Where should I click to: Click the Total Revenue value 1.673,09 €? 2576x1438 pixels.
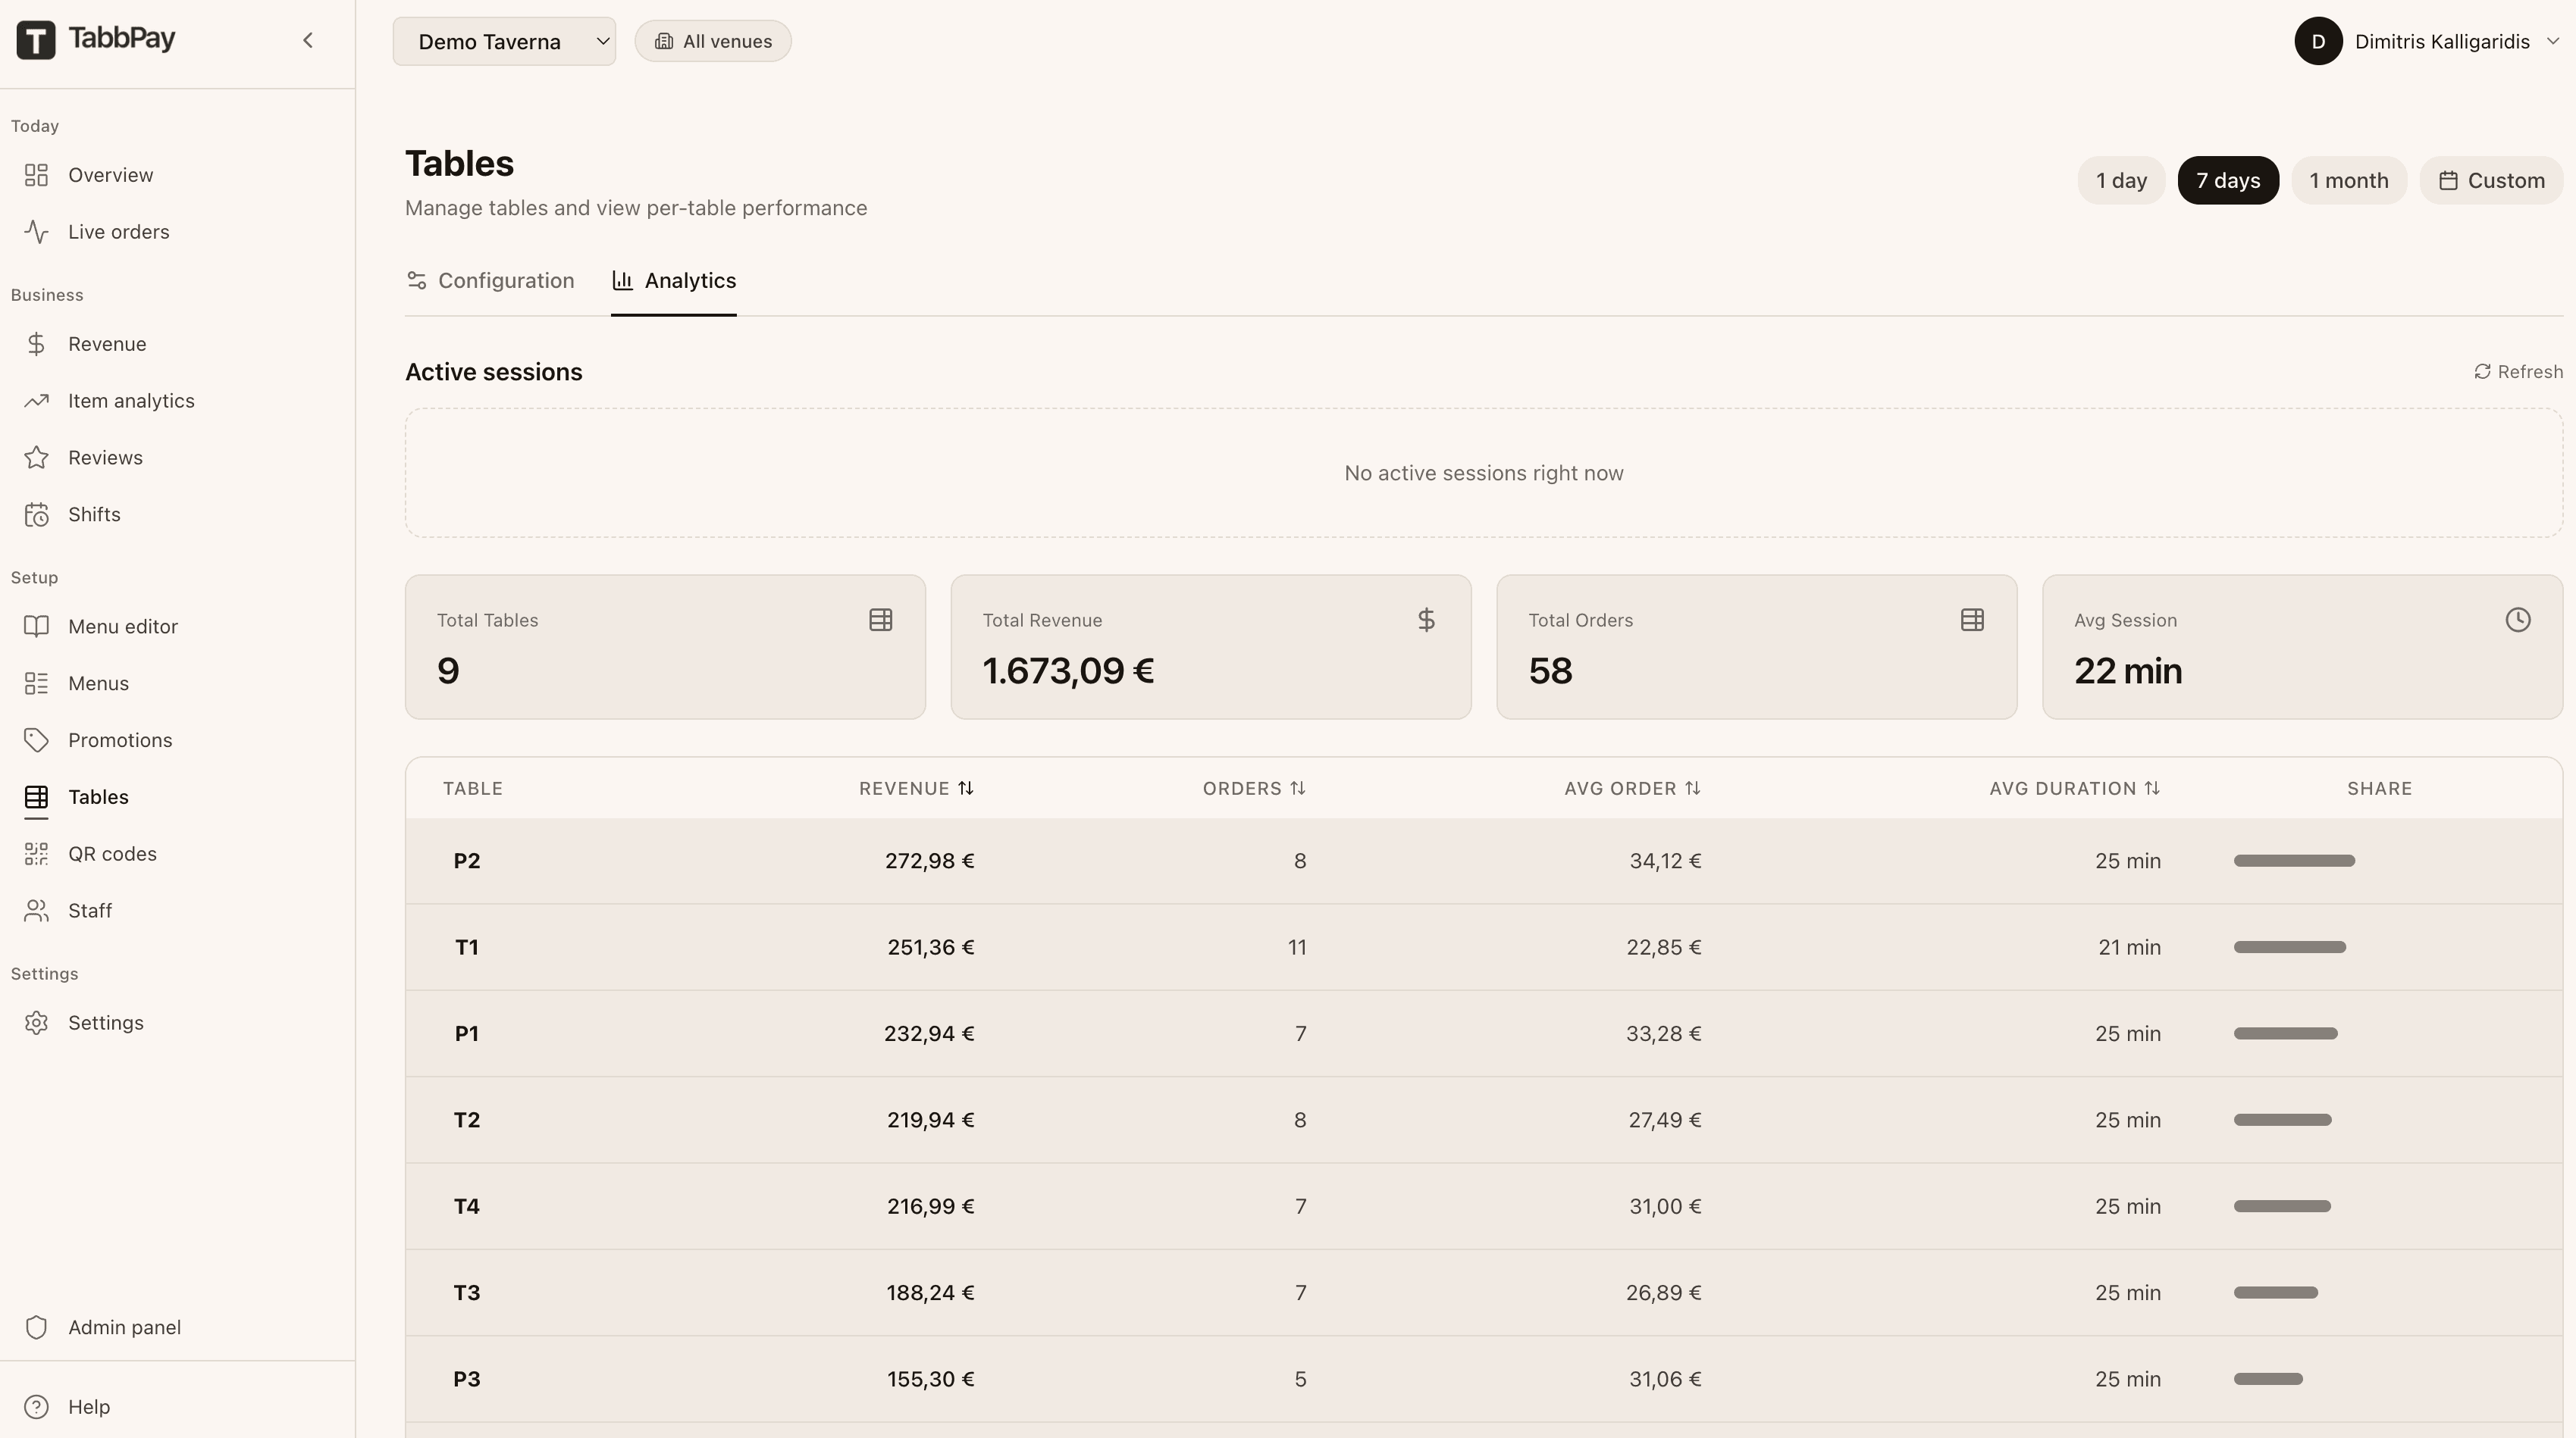(1068, 671)
